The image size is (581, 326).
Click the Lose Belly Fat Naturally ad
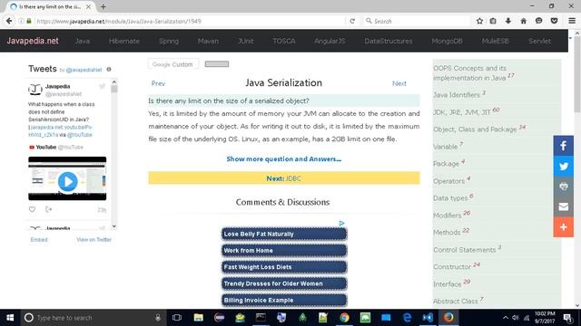click(x=284, y=234)
